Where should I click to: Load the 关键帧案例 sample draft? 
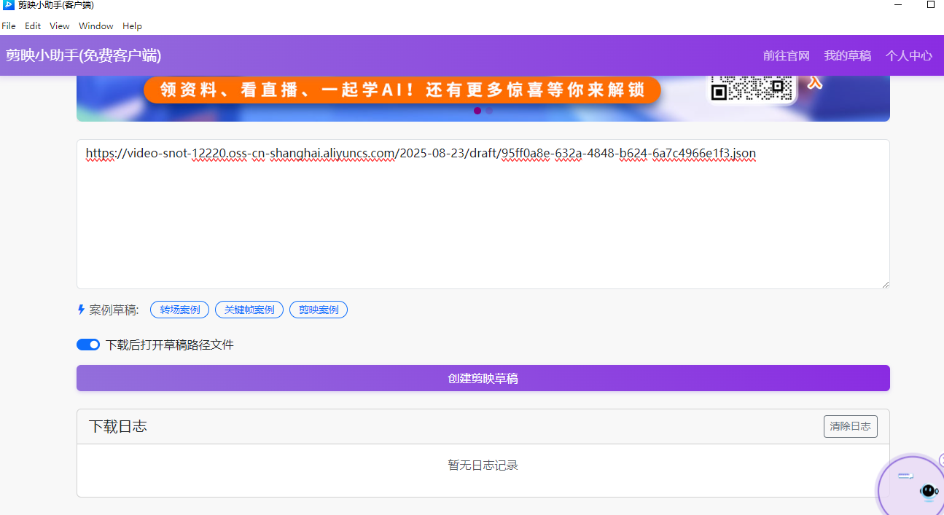(249, 310)
